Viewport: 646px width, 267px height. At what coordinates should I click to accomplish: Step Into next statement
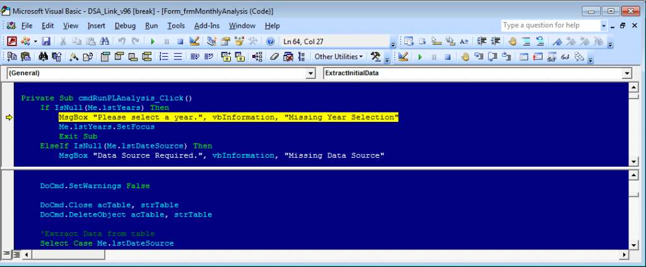point(479,57)
